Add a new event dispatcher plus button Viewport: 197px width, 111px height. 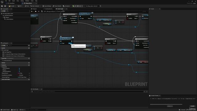(29, 80)
